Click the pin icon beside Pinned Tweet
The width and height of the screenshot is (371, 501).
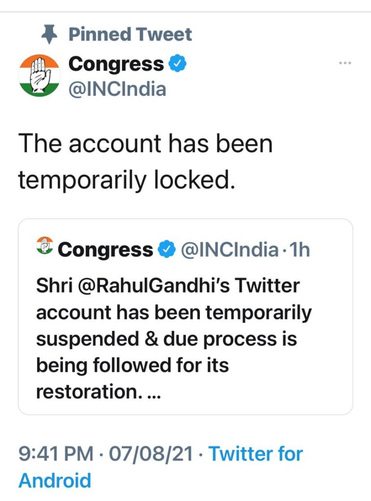point(50,34)
